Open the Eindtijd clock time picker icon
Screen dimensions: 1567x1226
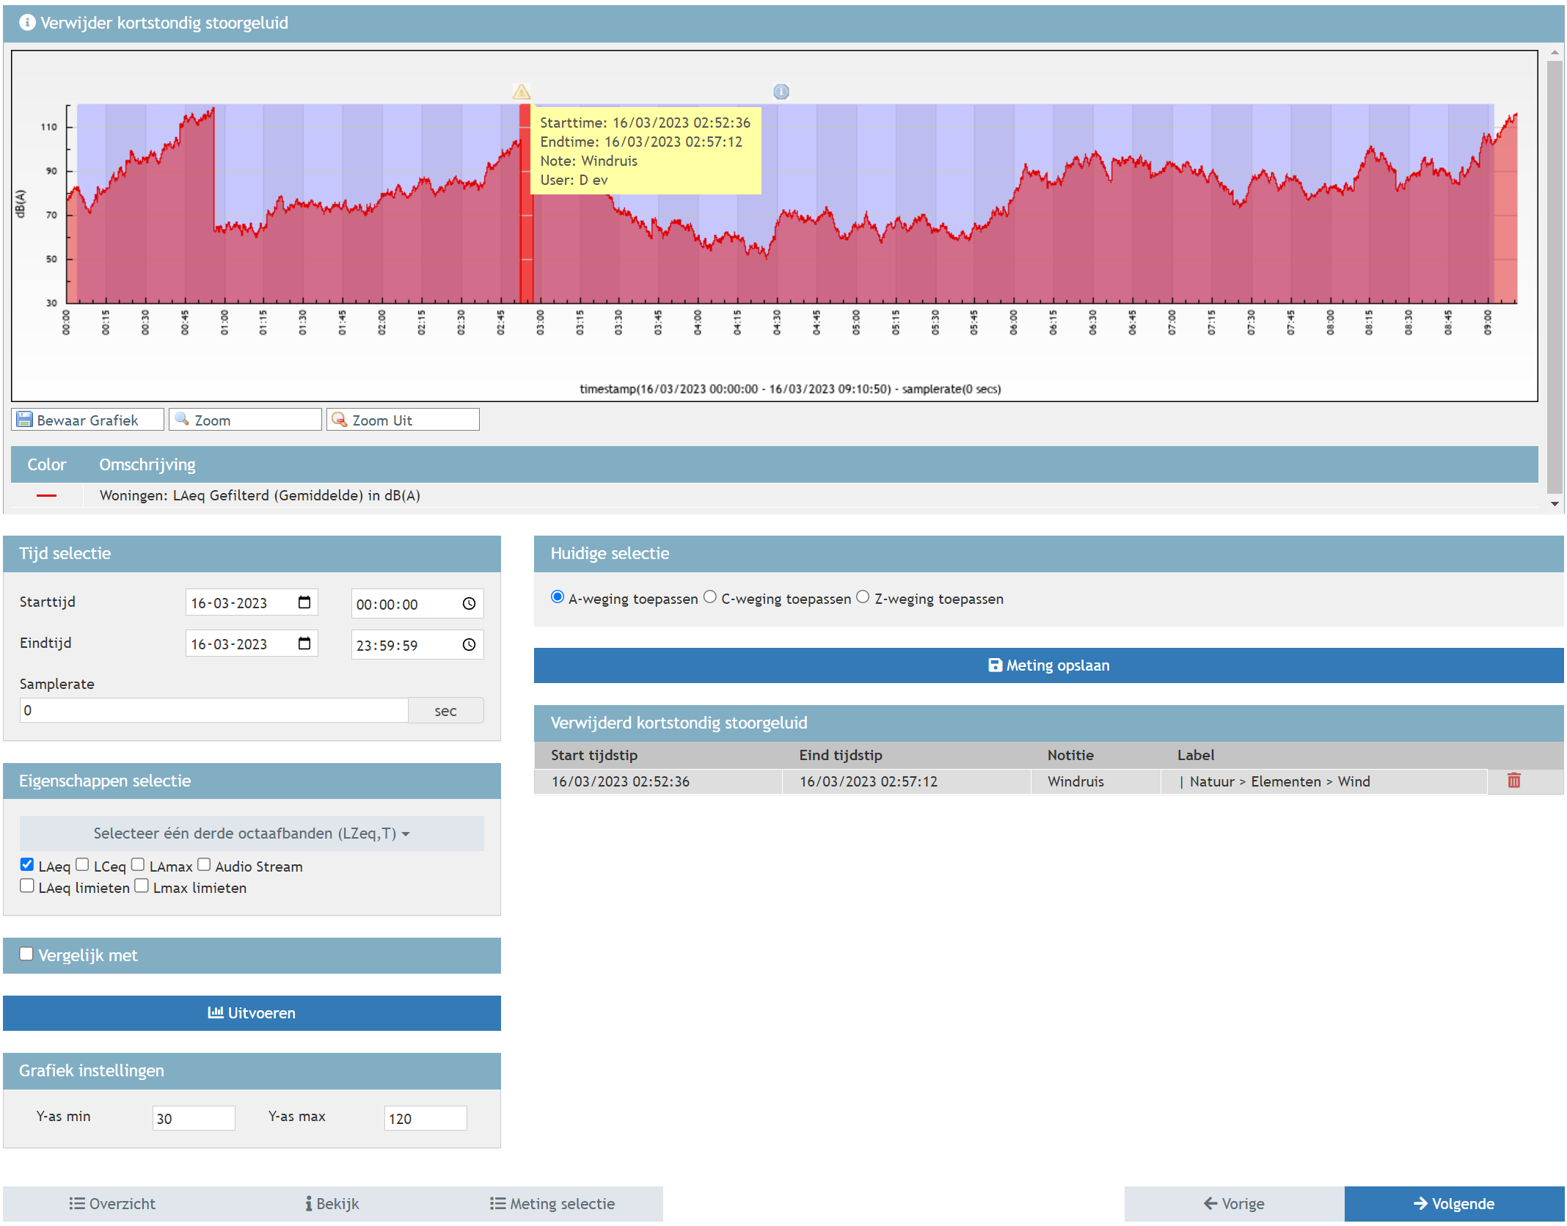pos(469,644)
